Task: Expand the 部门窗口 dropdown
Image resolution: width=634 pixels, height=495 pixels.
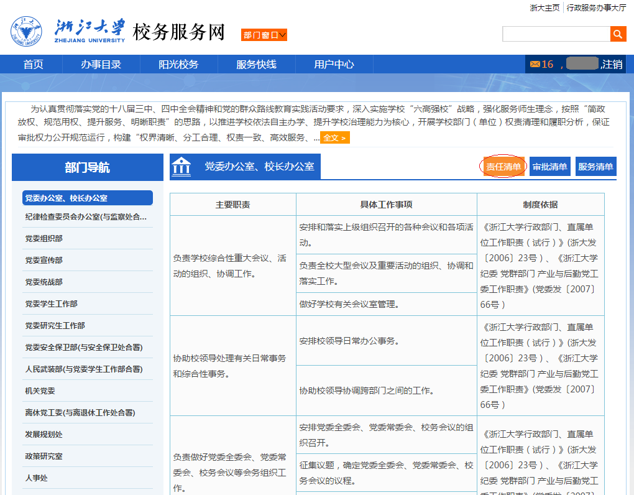Action: pos(264,35)
